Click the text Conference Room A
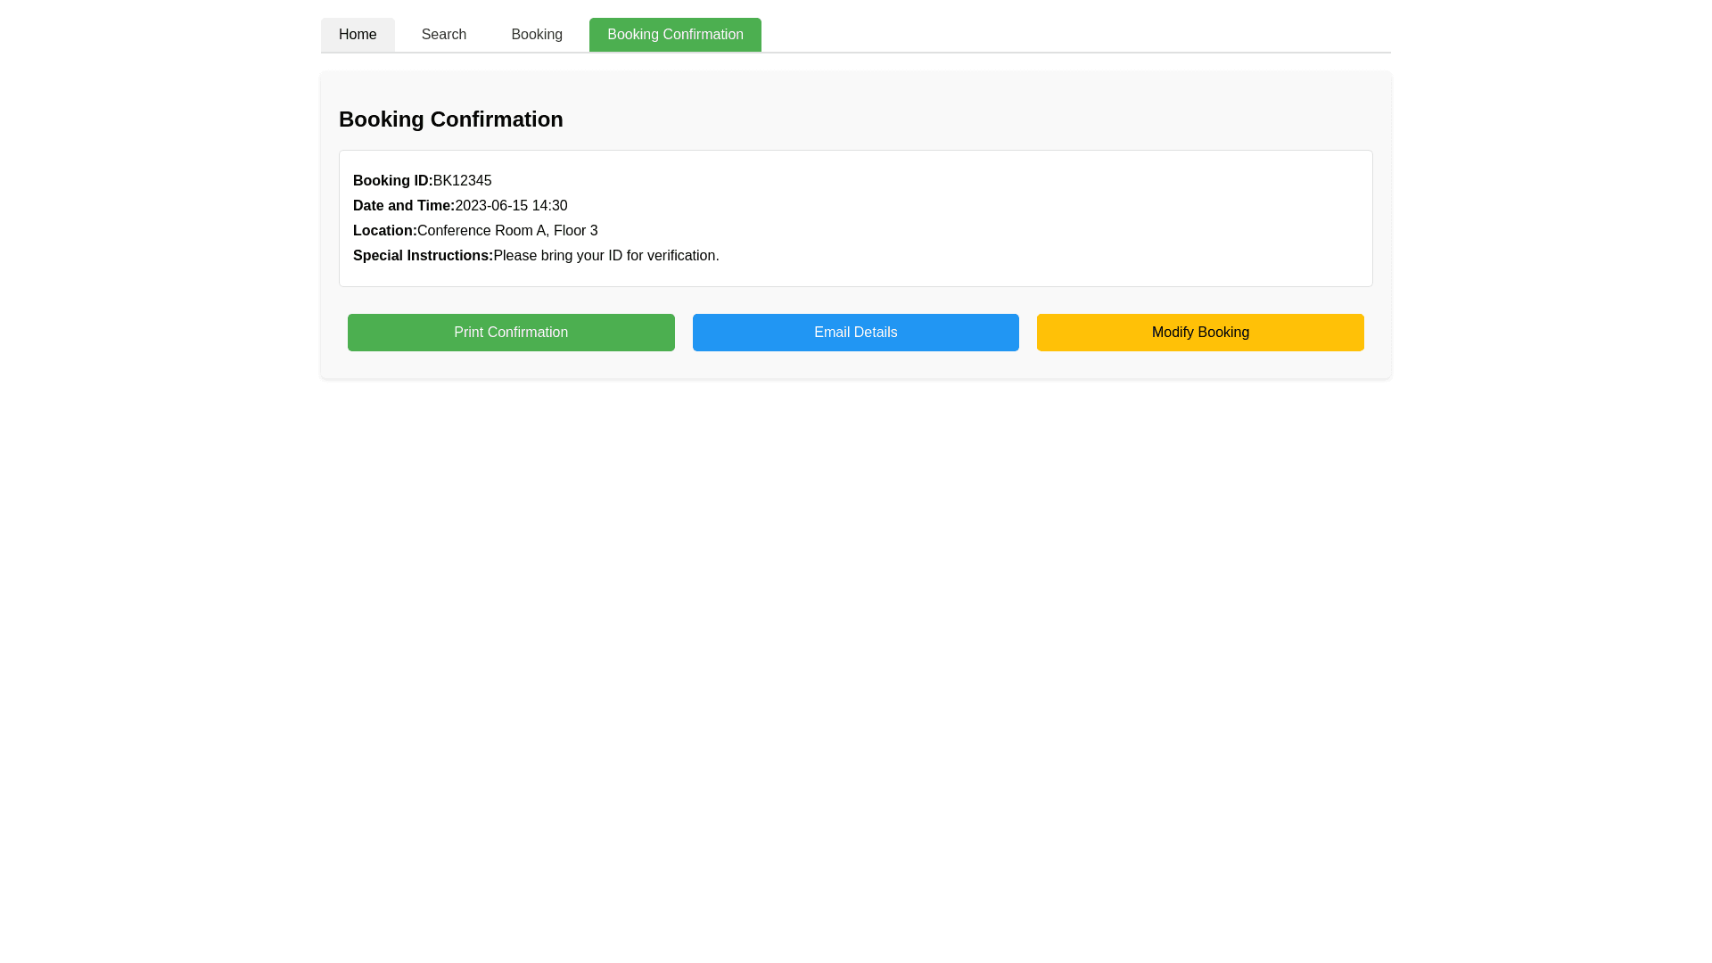This screenshot has width=1712, height=963. [x=481, y=231]
